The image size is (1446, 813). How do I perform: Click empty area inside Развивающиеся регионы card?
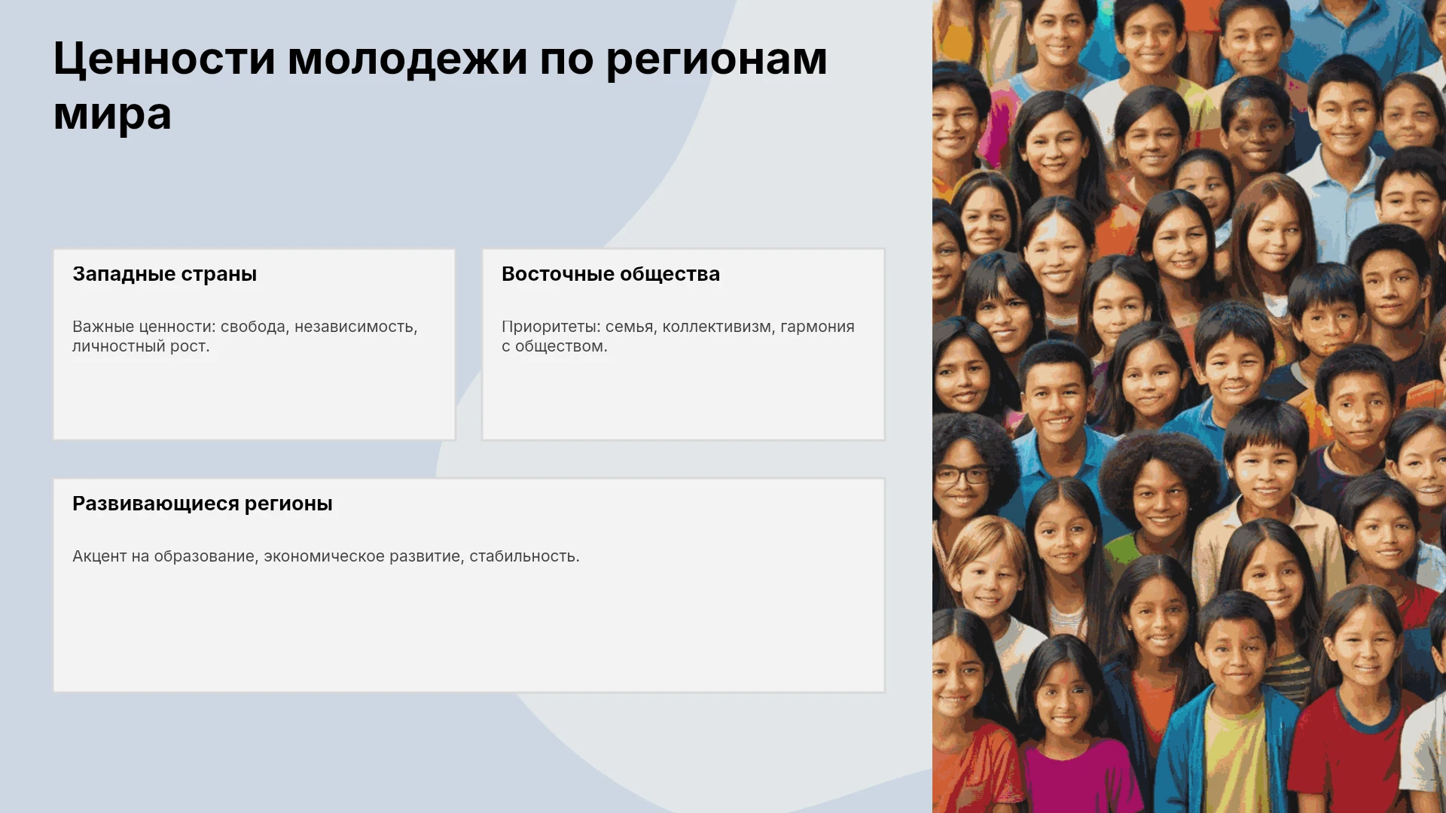click(468, 632)
